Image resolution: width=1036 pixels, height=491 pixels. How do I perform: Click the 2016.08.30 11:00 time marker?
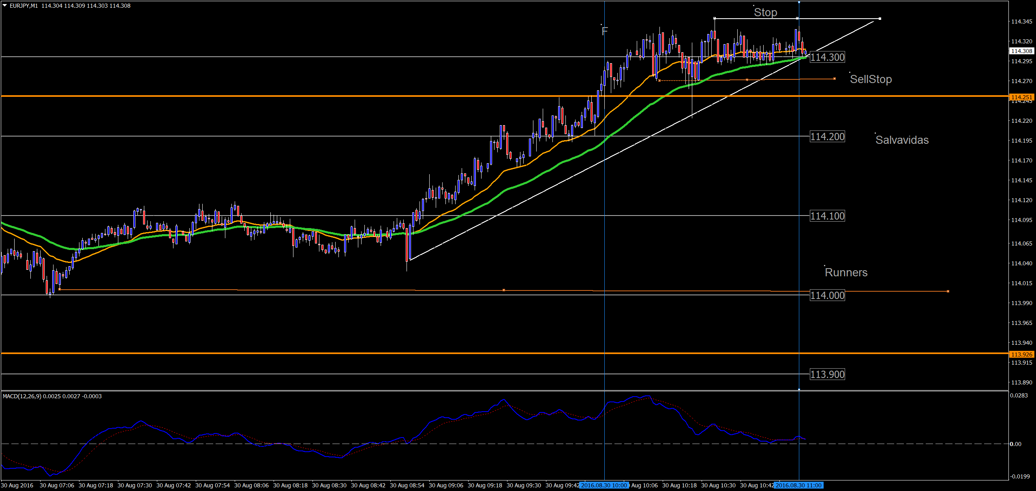tap(798, 485)
